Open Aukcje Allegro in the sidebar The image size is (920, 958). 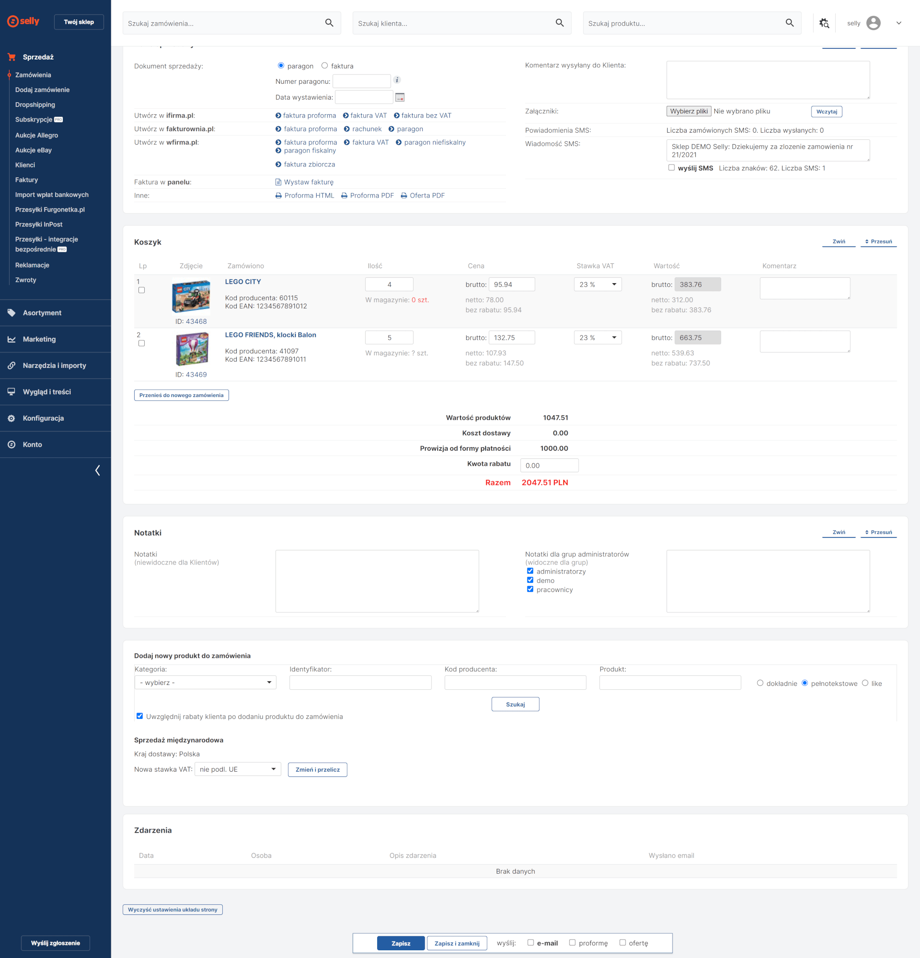[x=37, y=136]
